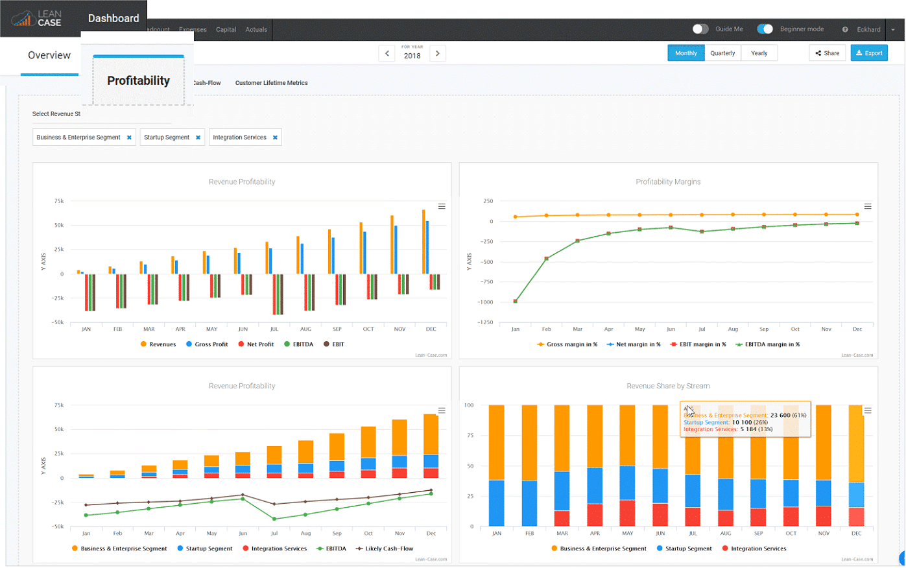Remove the Business & Enterprise Segment tag
Screen dimensions: 906x568
coord(129,137)
